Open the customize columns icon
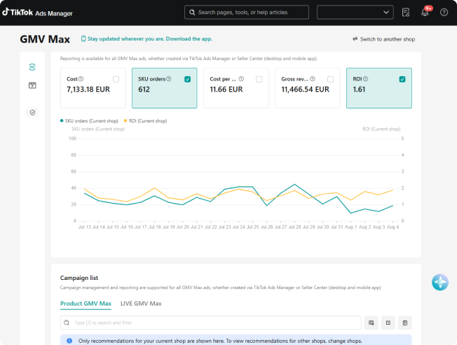Image resolution: width=457 pixels, height=345 pixels. [x=371, y=323]
